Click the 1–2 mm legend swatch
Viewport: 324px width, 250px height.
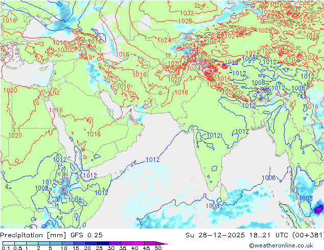[x=32, y=243]
